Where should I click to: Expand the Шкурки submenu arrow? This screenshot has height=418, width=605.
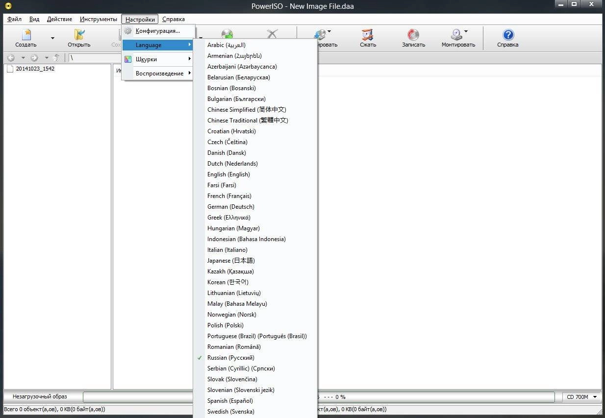pyautogui.click(x=189, y=59)
